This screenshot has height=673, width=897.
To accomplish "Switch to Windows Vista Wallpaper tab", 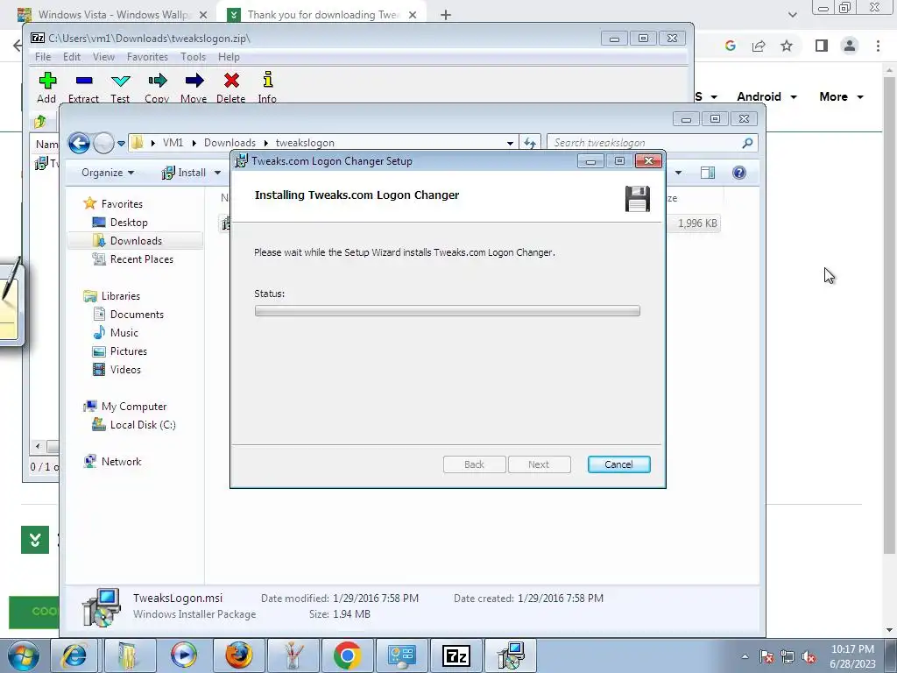I will tap(113, 15).
